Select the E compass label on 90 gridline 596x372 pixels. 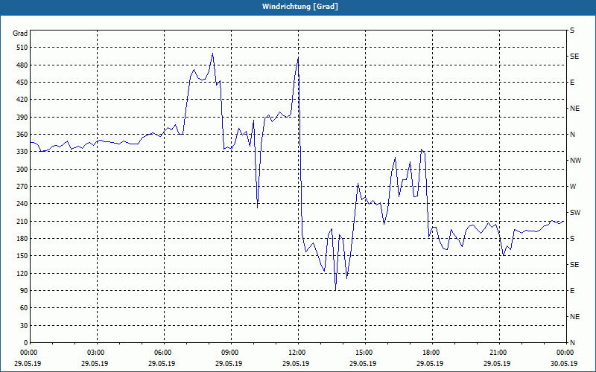tap(572, 291)
